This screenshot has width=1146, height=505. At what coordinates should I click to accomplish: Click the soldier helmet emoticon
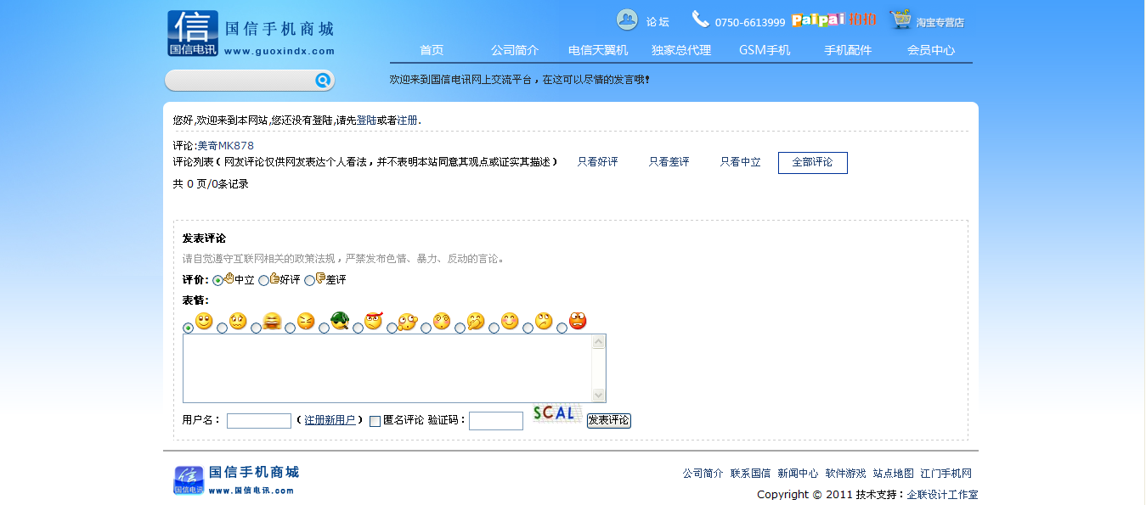pos(340,321)
